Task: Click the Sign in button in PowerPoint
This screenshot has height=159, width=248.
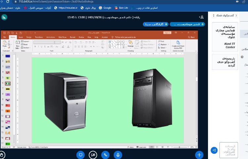Action: (x=167, y=33)
